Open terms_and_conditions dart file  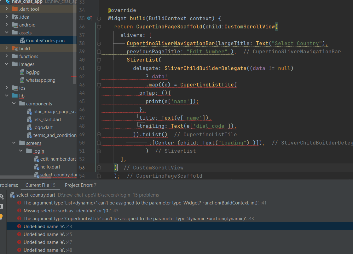click(55, 135)
